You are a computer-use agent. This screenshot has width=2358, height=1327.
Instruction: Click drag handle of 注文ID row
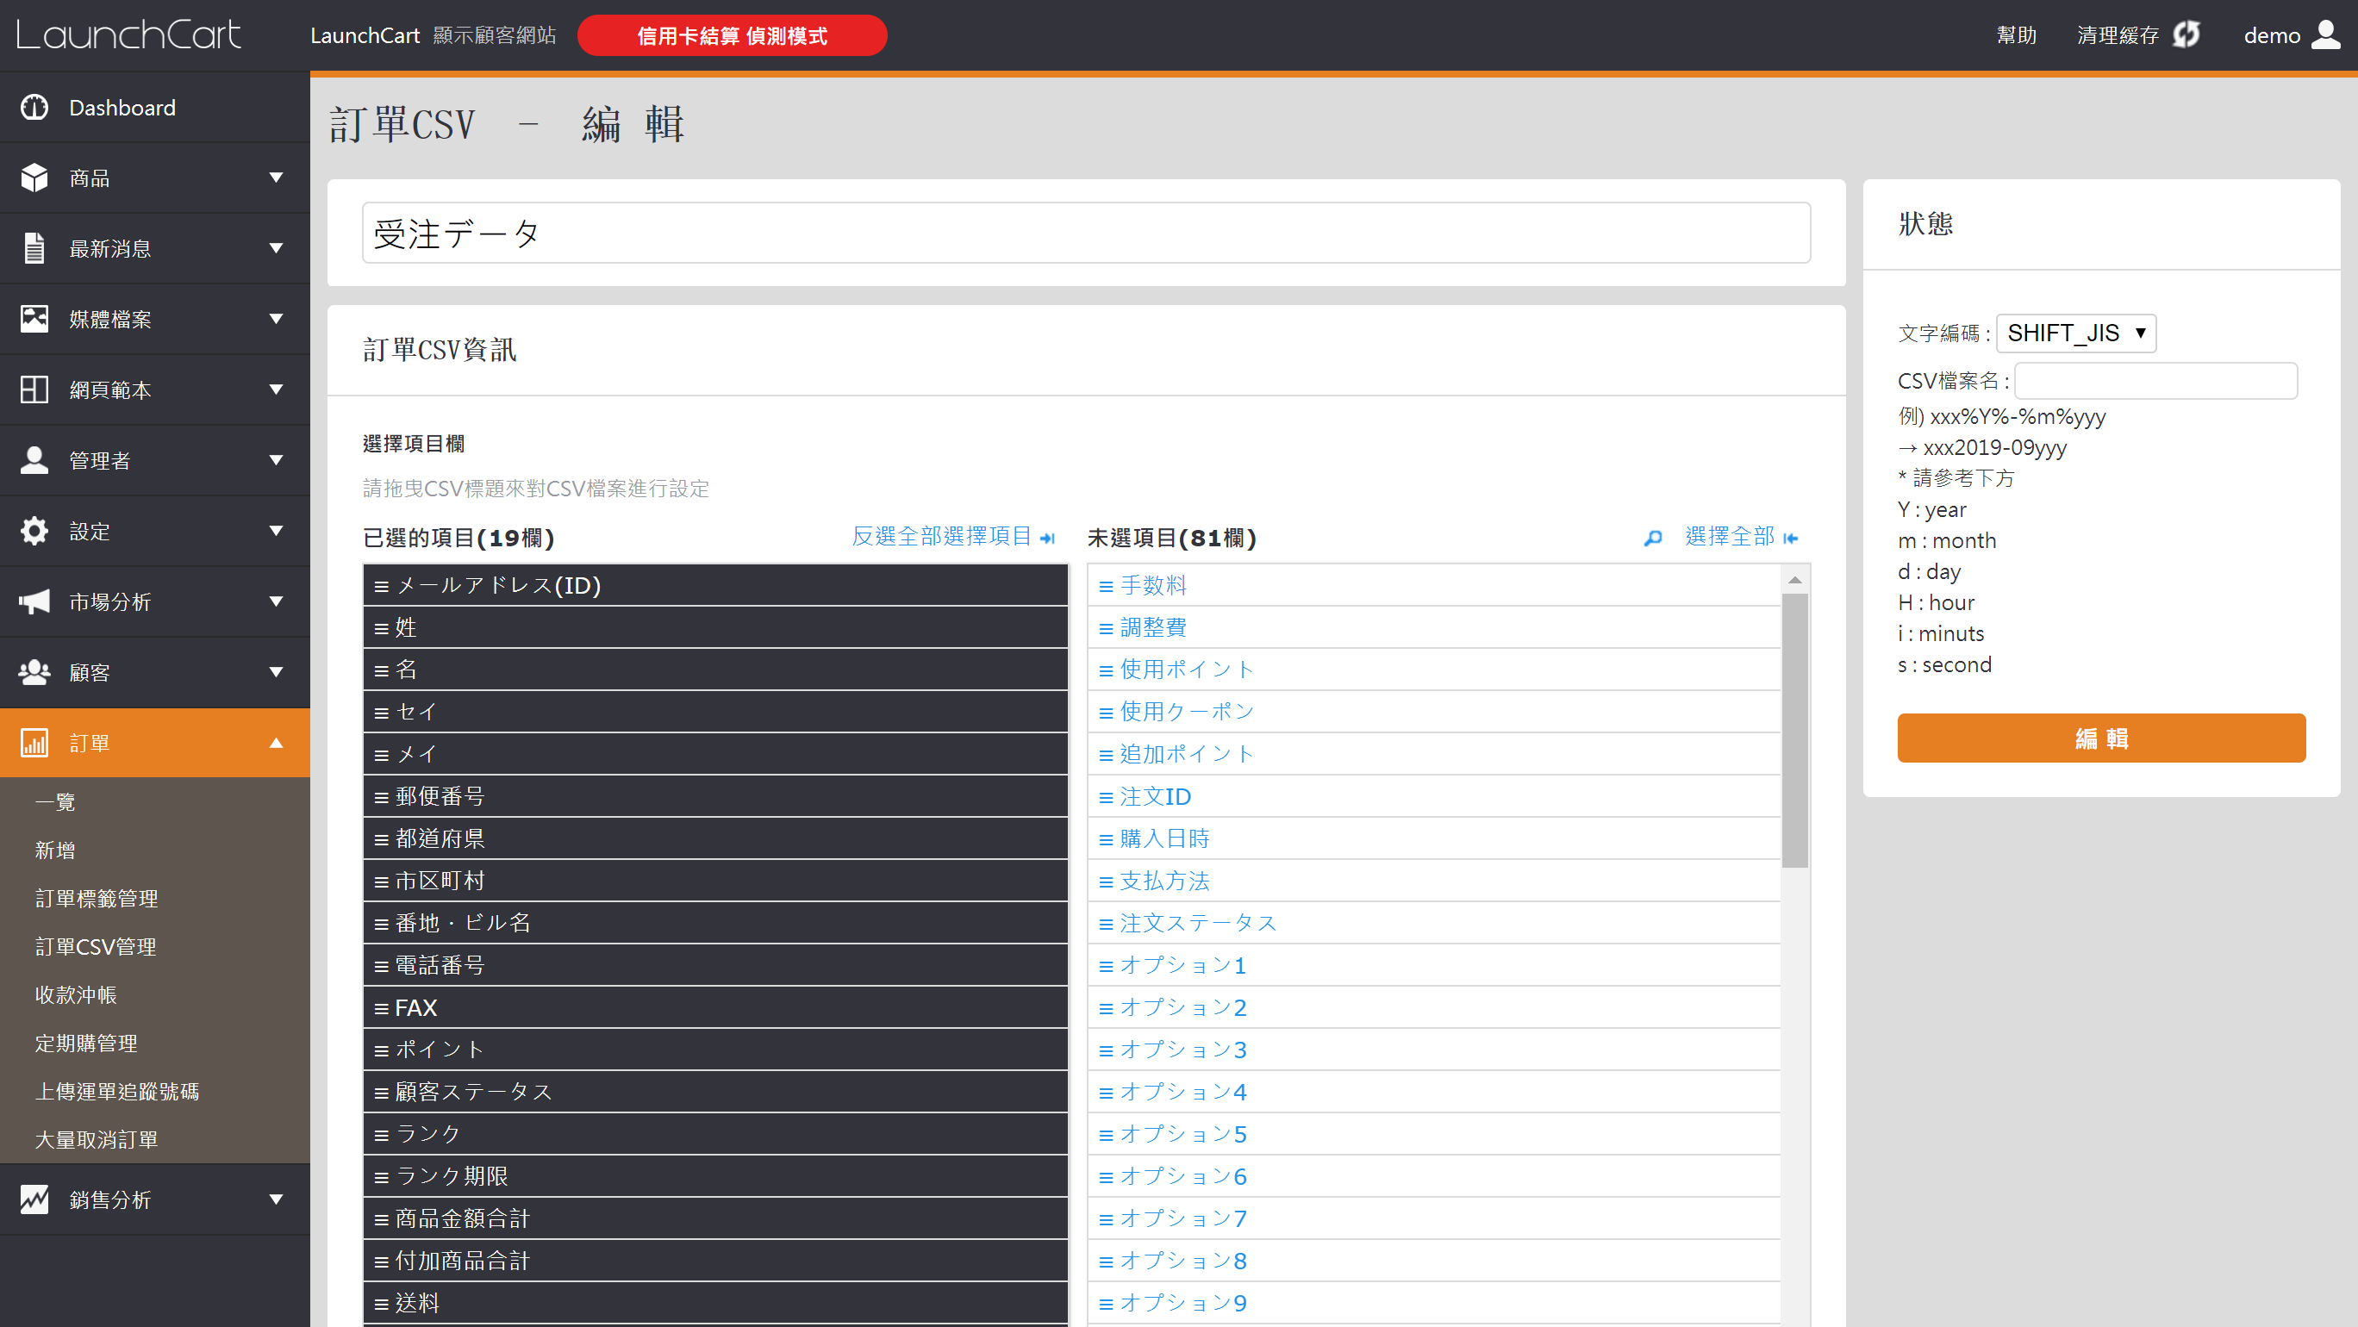coord(1106,798)
